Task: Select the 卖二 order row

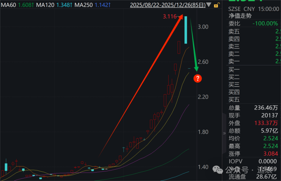Action: tap(254, 54)
